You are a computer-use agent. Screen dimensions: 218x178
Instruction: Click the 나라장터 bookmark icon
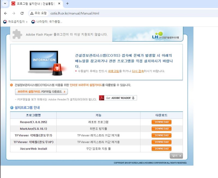pyautogui.click(x=33, y=22)
